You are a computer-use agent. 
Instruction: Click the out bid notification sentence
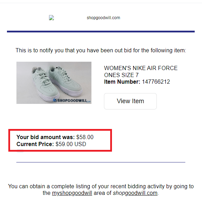point(101,51)
